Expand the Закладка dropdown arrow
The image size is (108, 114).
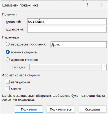tap(104, 67)
